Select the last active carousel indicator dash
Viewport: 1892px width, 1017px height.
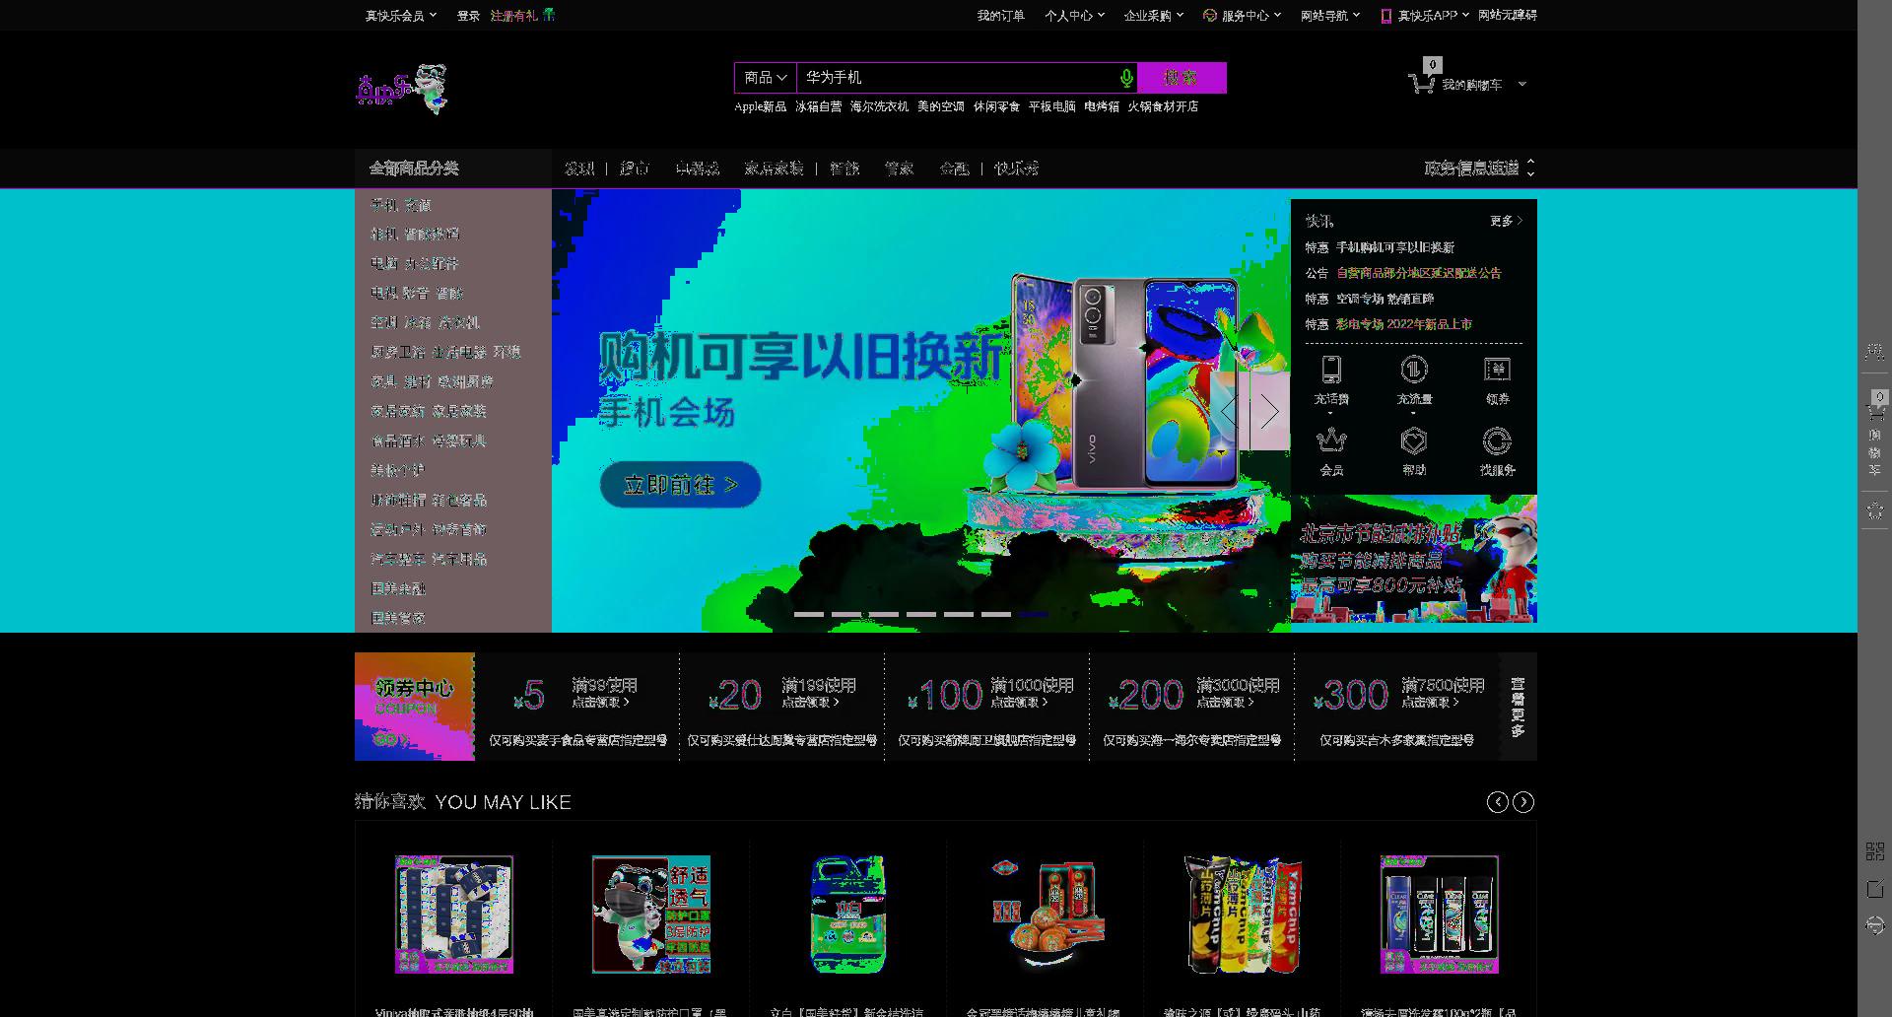(x=1034, y=614)
